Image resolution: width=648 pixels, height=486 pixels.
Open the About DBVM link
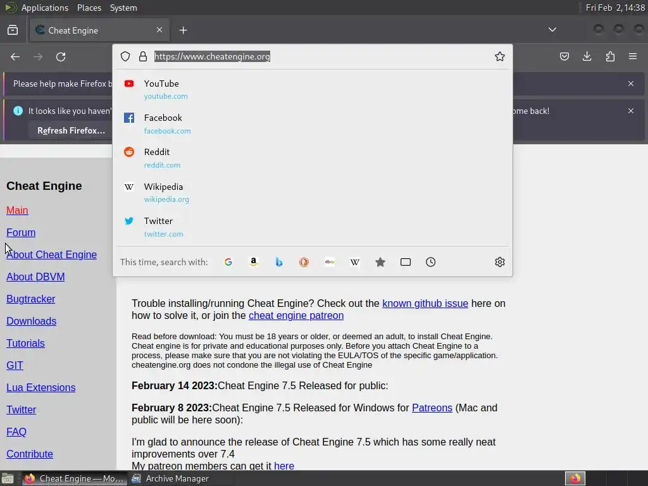[x=35, y=277]
